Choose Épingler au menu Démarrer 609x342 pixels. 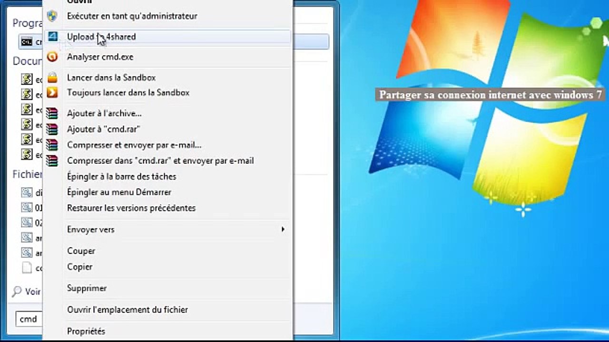point(119,192)
